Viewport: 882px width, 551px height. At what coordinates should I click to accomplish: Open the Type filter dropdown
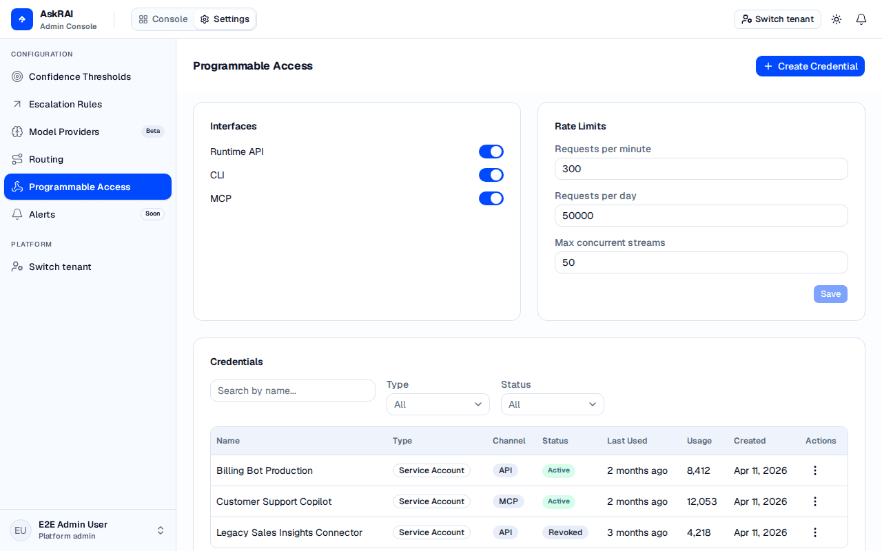click(438, 404)
